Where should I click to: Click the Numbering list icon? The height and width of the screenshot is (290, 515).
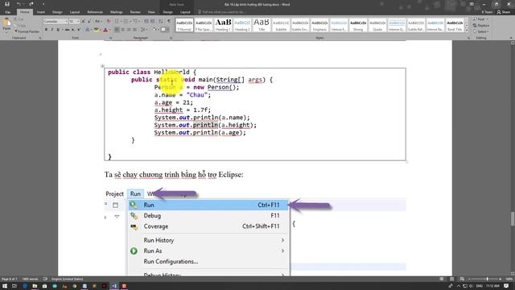pyautogui.click(x=126, y=22)
